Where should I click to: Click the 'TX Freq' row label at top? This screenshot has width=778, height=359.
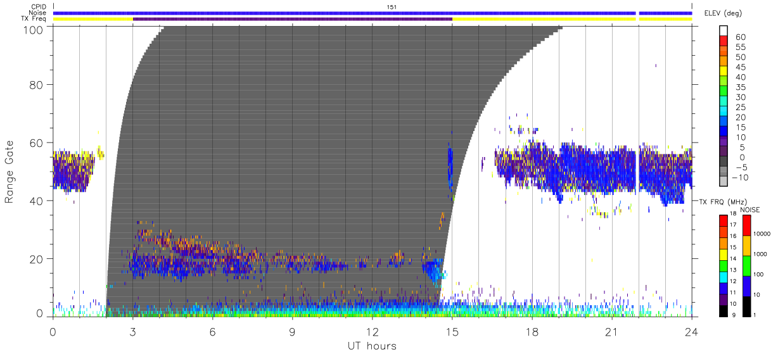click(34, 19)
